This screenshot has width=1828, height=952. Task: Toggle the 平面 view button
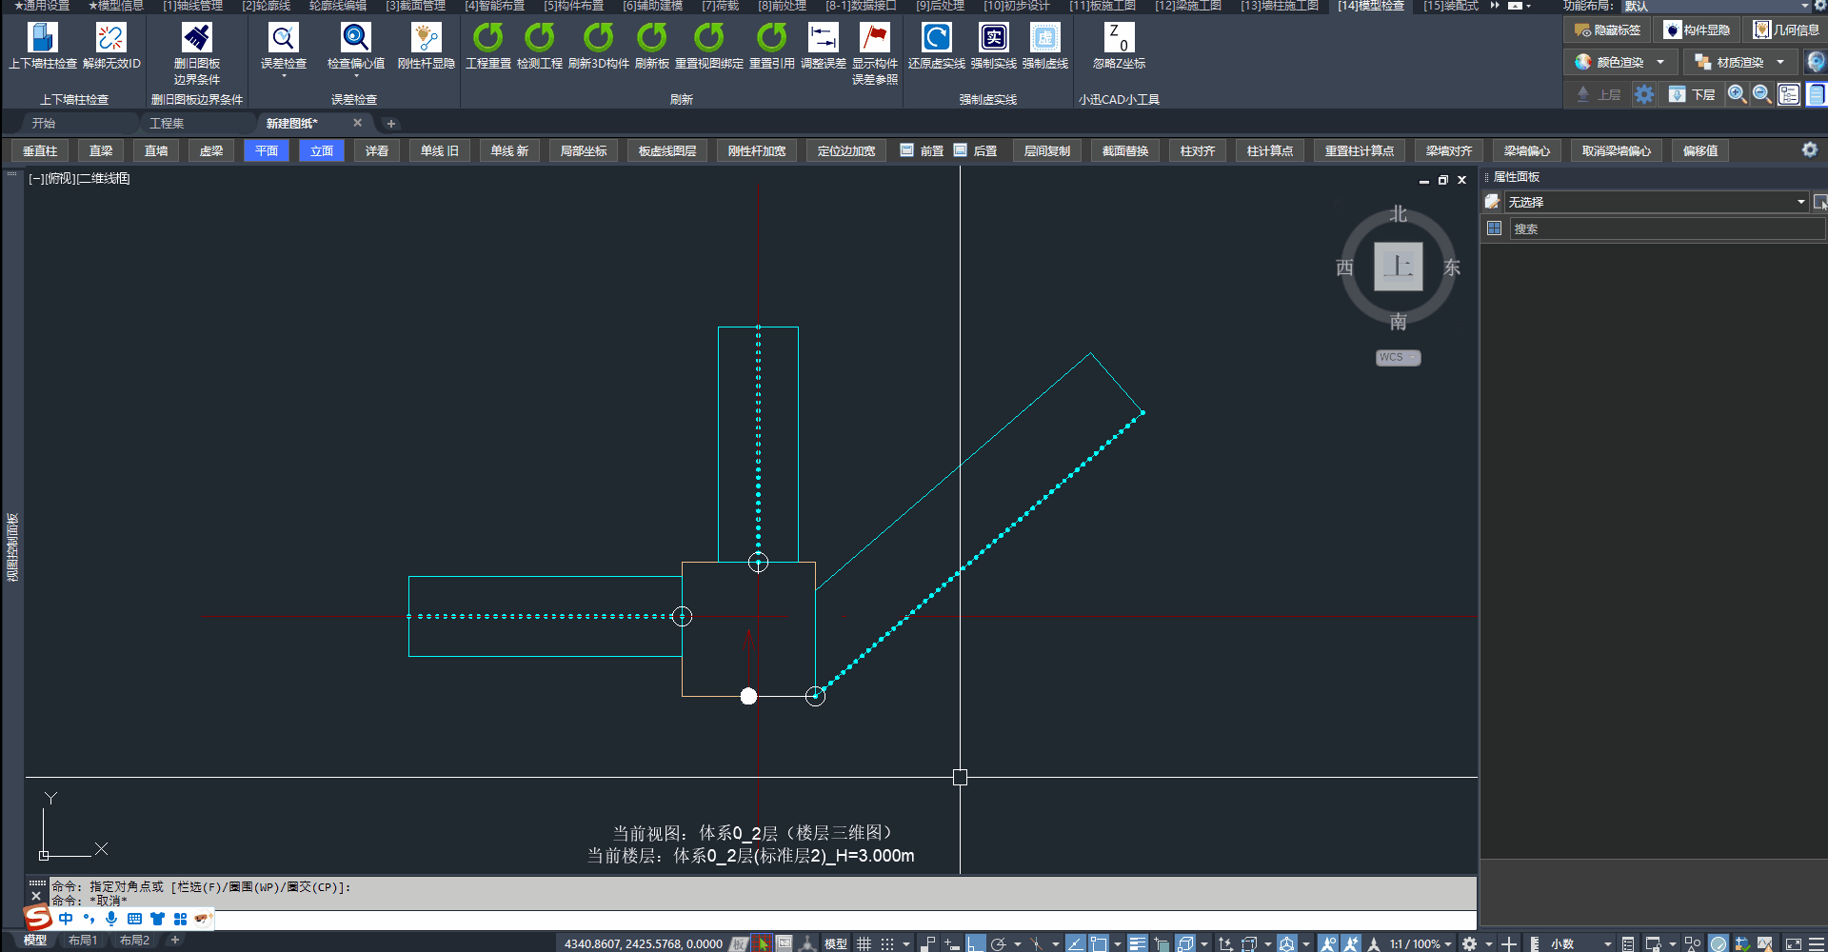pyautogui.click(x=267, y=150)
